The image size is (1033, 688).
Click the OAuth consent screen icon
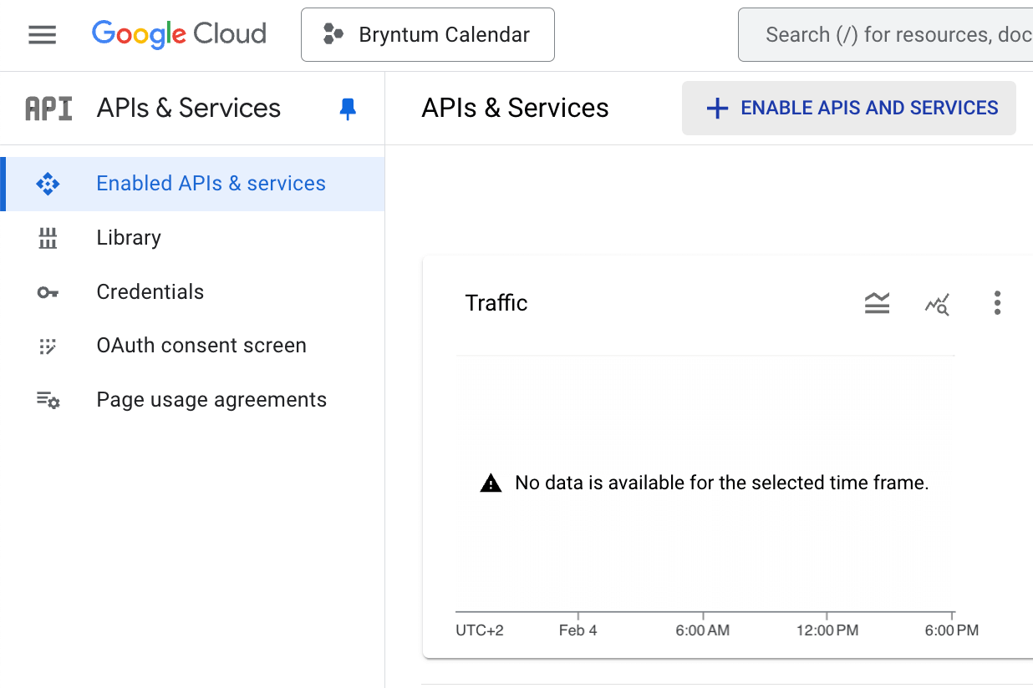click(x=48, y=346)
